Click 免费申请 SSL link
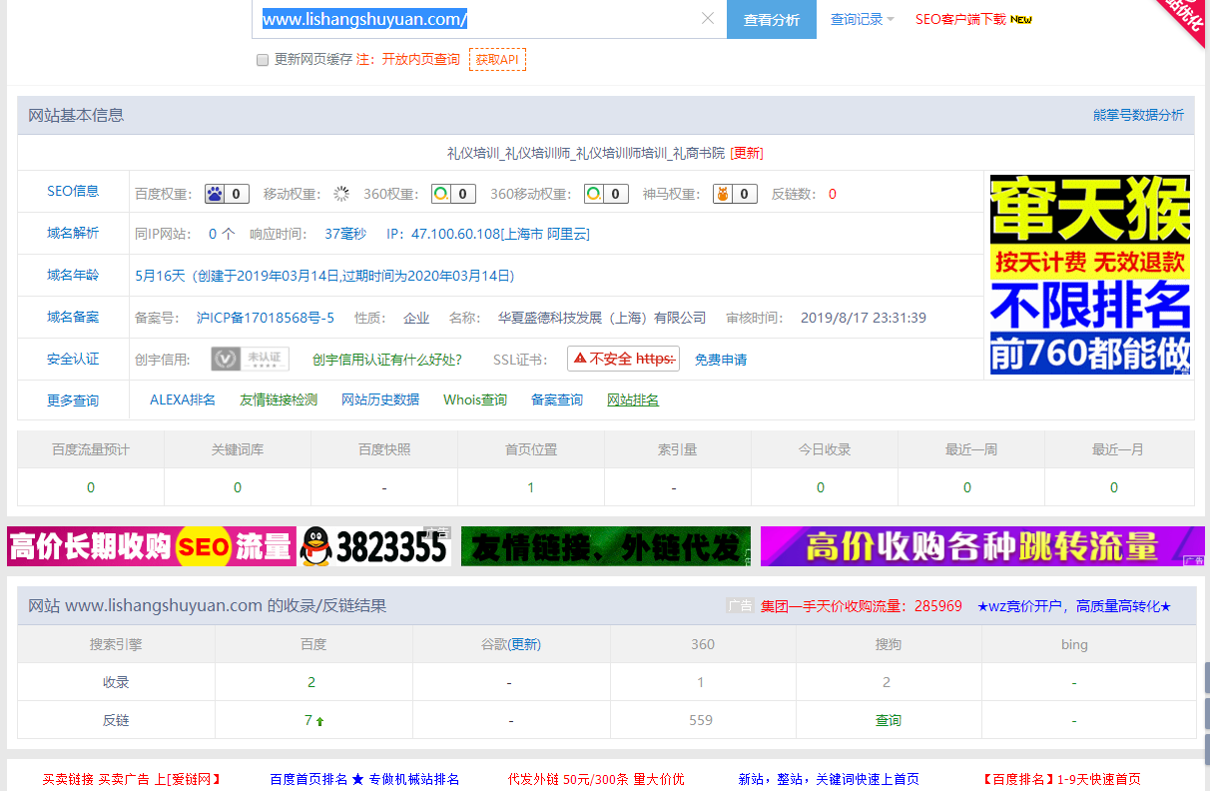Screen dimensions: 1210x791 point(721,360)
